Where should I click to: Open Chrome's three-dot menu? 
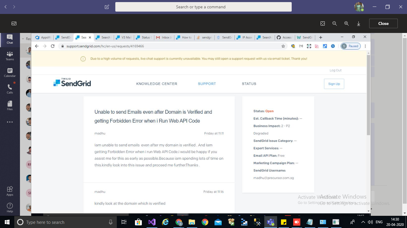[x=365, y=46]
